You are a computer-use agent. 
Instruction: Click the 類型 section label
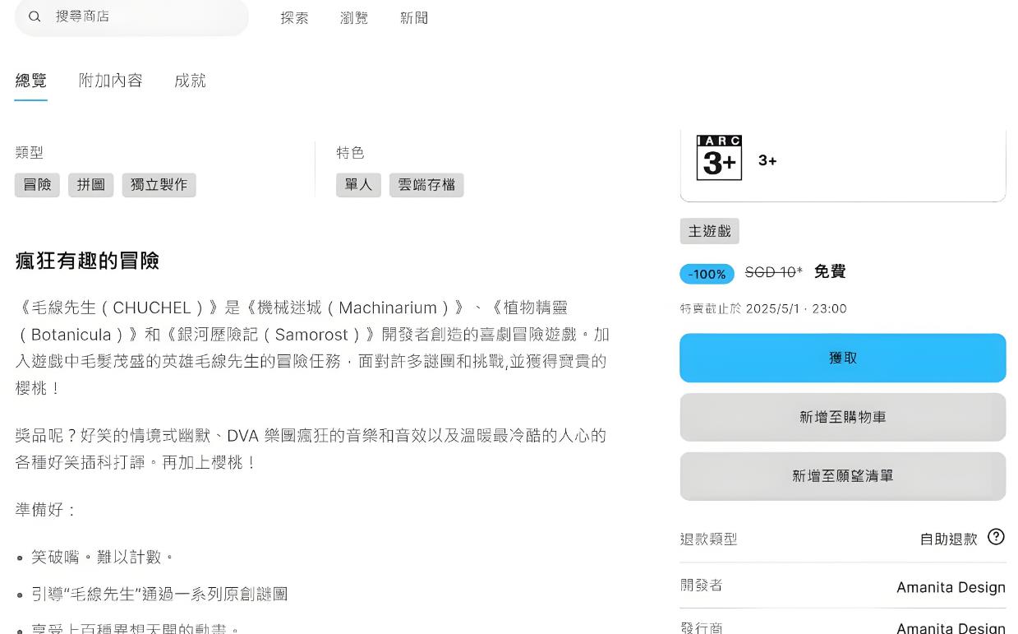(x=29, y=153)
